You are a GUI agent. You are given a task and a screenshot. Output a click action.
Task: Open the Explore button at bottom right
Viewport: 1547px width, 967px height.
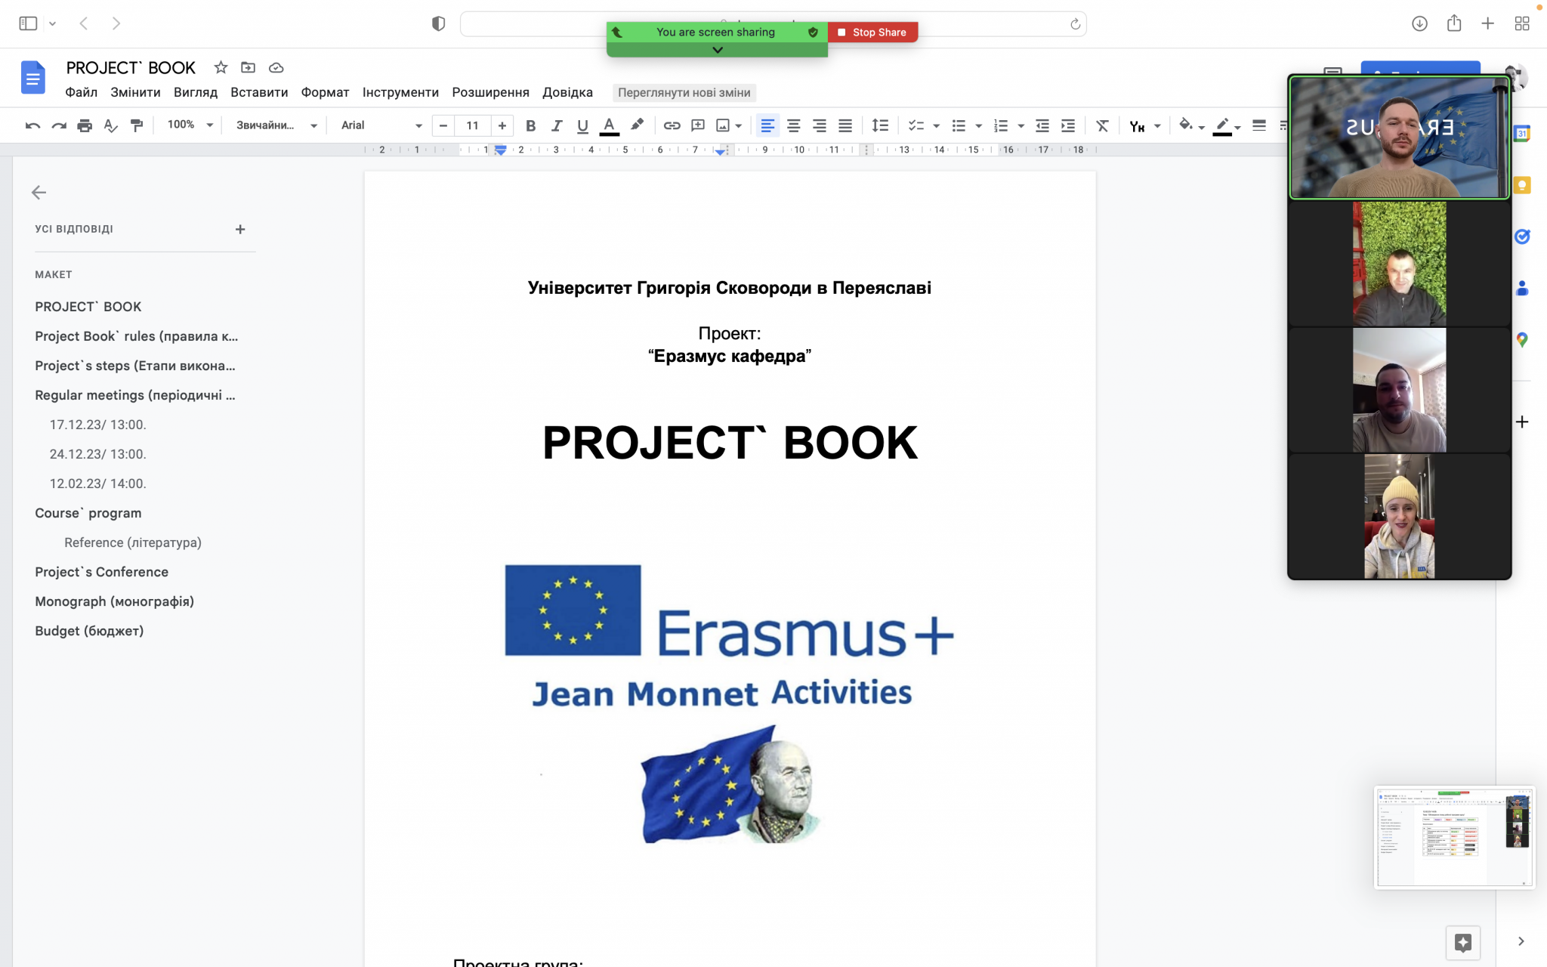coord(1463,942)
